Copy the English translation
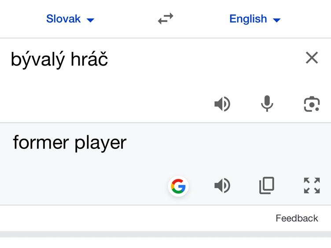Screen dimensions: 331x248 pyautogui.click(x=267, y=185)
